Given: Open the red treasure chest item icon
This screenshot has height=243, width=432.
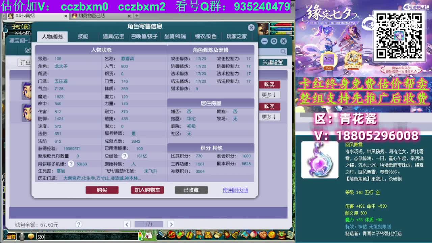Looking at the screenshot, I should (x=172, y=235).
